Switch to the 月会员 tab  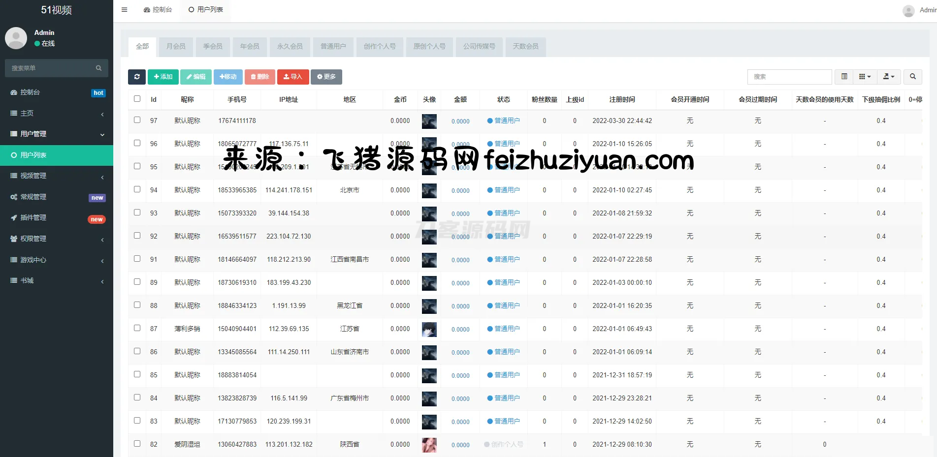click(176, 46)
